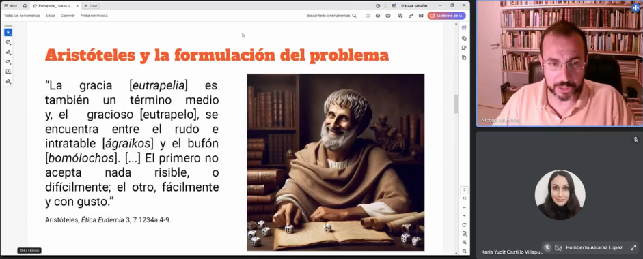
Task: Go to next page with down chevron
Action: tap(464, 215)
